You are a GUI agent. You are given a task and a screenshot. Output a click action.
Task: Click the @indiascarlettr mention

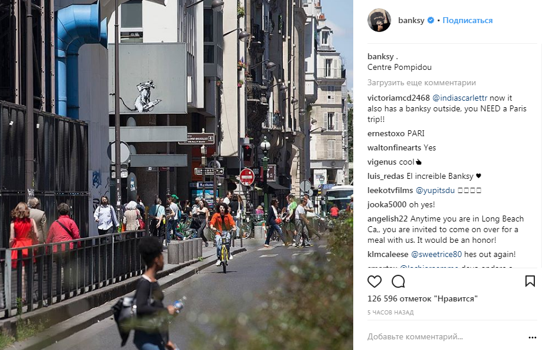click(460, 98)
